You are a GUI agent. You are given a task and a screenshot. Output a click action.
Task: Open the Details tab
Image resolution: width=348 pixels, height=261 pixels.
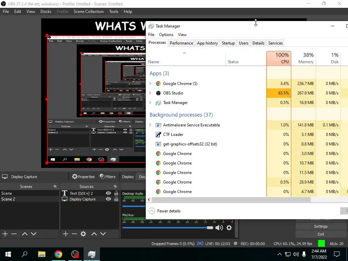258,43
